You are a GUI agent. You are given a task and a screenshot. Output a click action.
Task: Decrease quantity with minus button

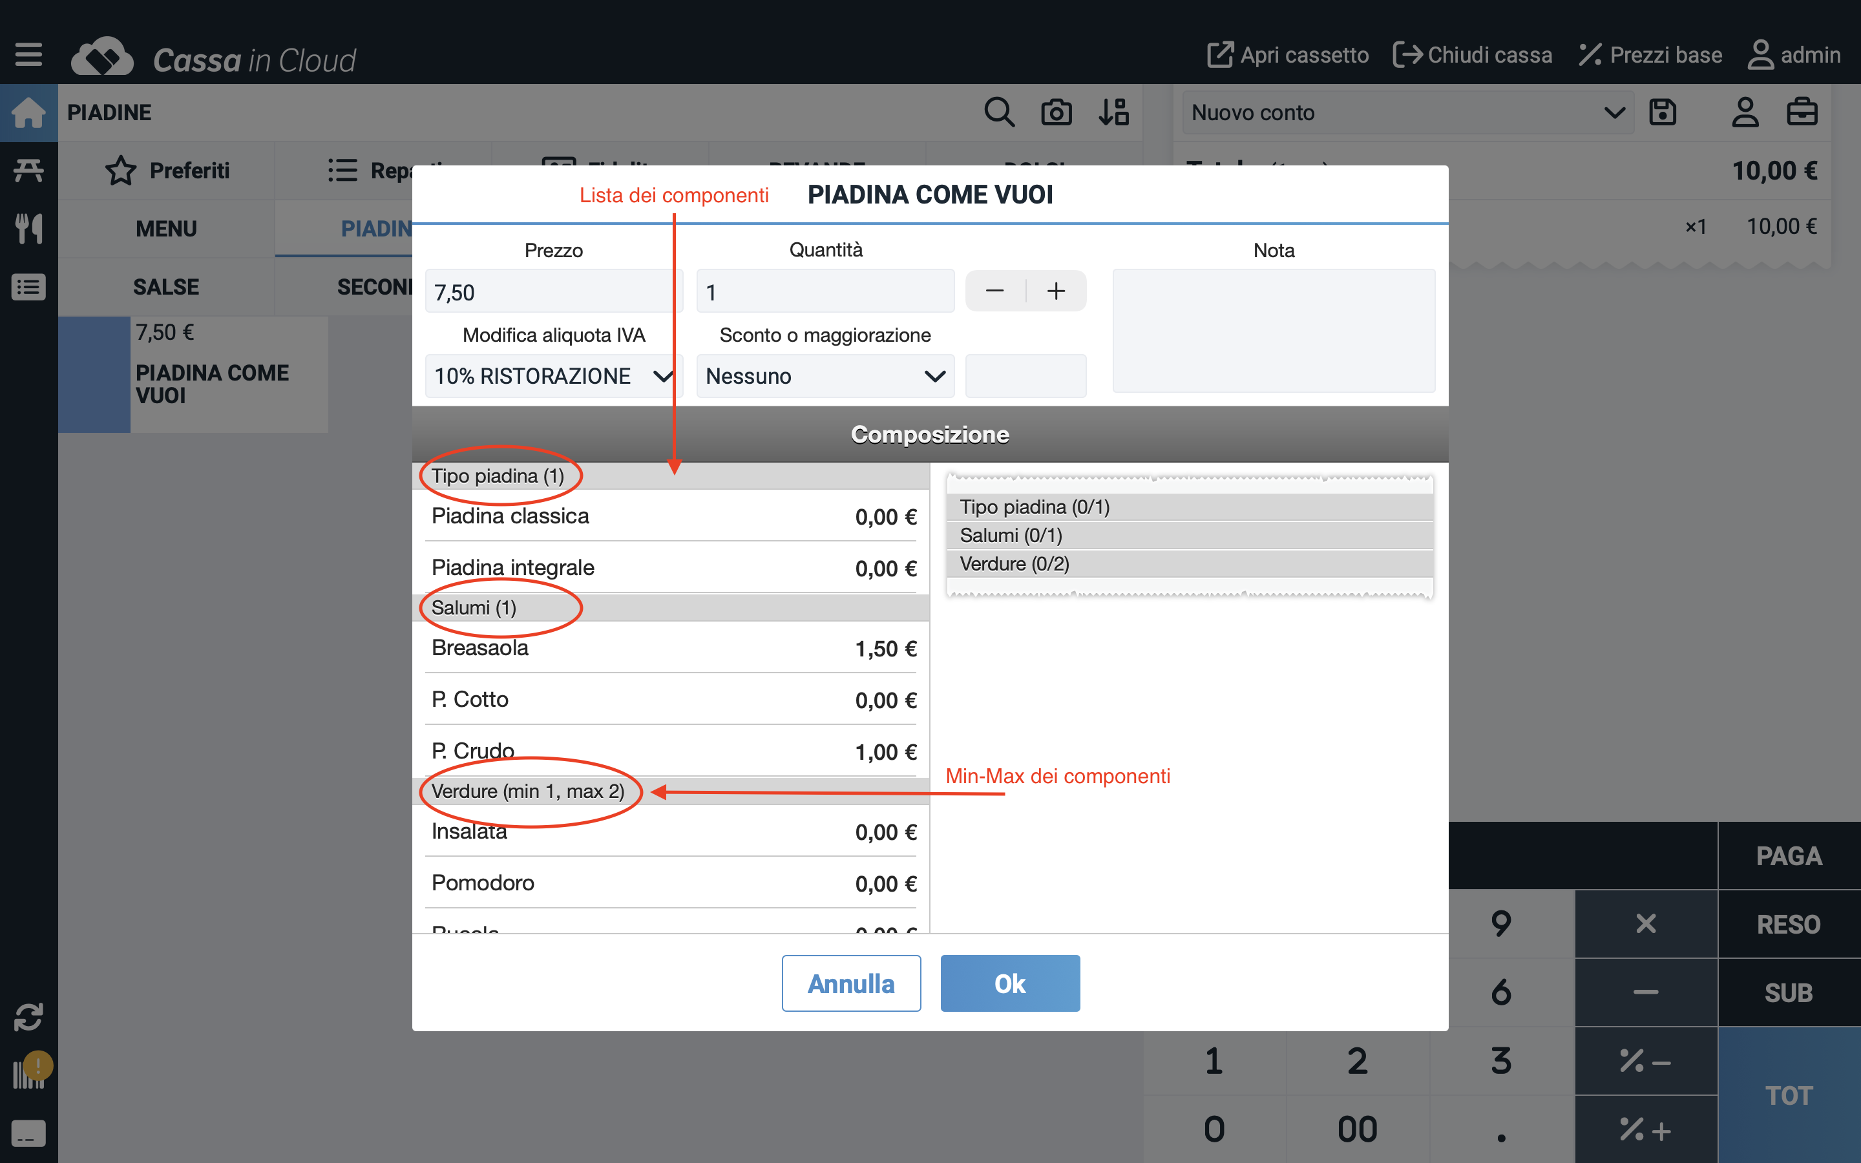coord(994,291)
